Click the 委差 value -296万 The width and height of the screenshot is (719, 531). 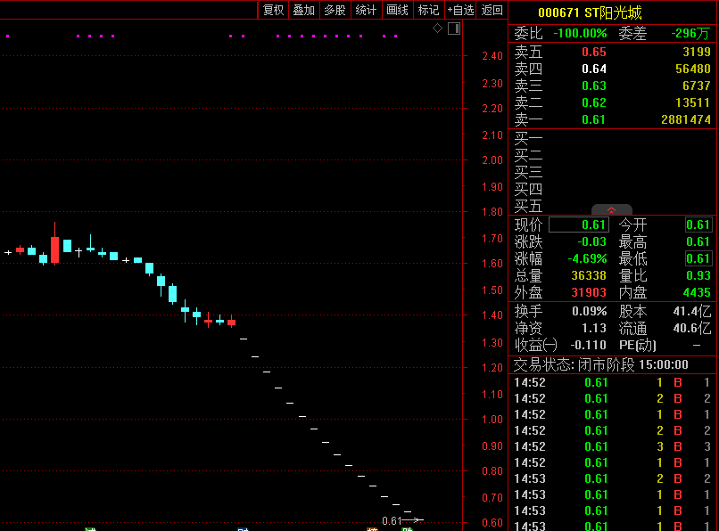pyautogui.click(x=690, y=33)
